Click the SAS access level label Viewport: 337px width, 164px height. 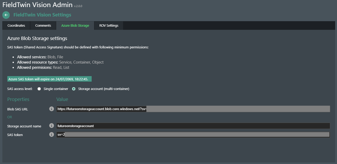(20, 89)
